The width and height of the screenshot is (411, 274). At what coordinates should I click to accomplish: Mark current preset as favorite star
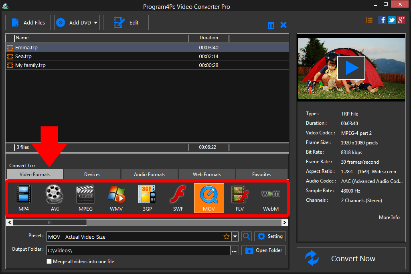pos(227,236)
